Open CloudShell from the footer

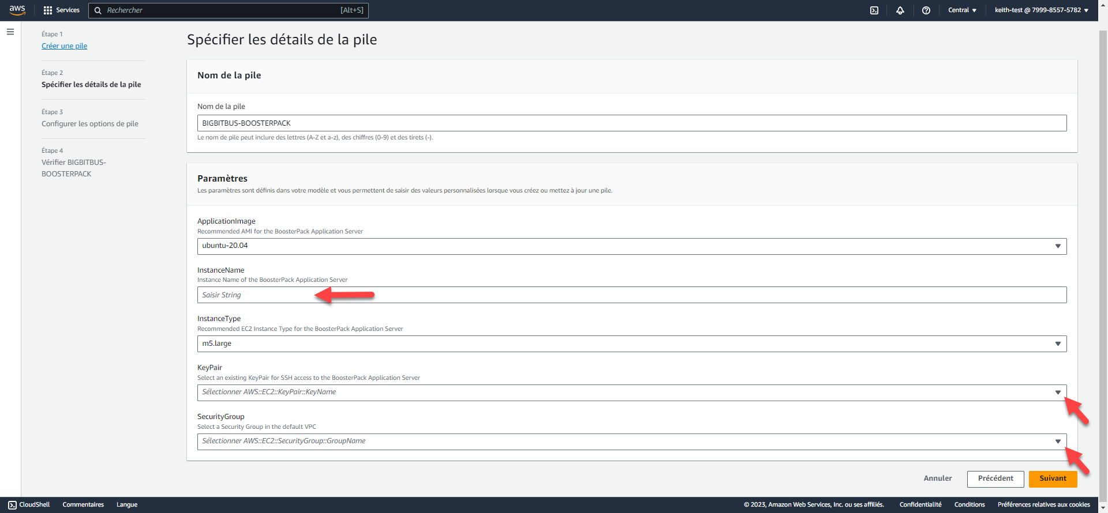pyautogui.click(x=29, y=504)
